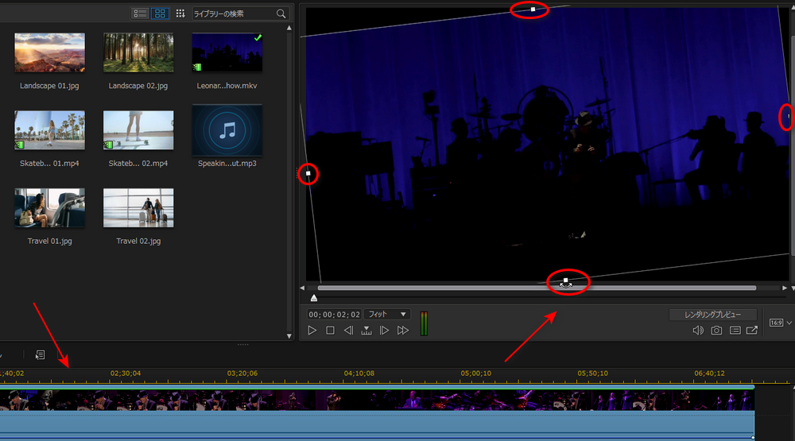Select the Landscape 01.jpg thumbnail
795x441 pixels.
[x=49, y=53]
